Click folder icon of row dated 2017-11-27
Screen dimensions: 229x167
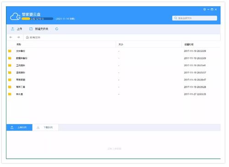coord(10,94)
